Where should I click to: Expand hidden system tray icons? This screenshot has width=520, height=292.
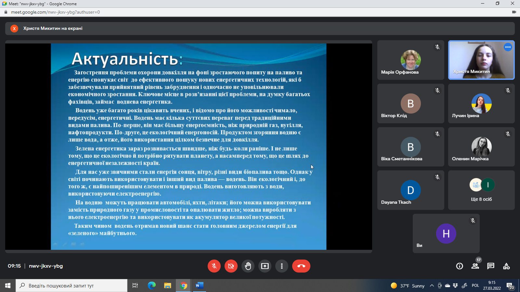432,286
